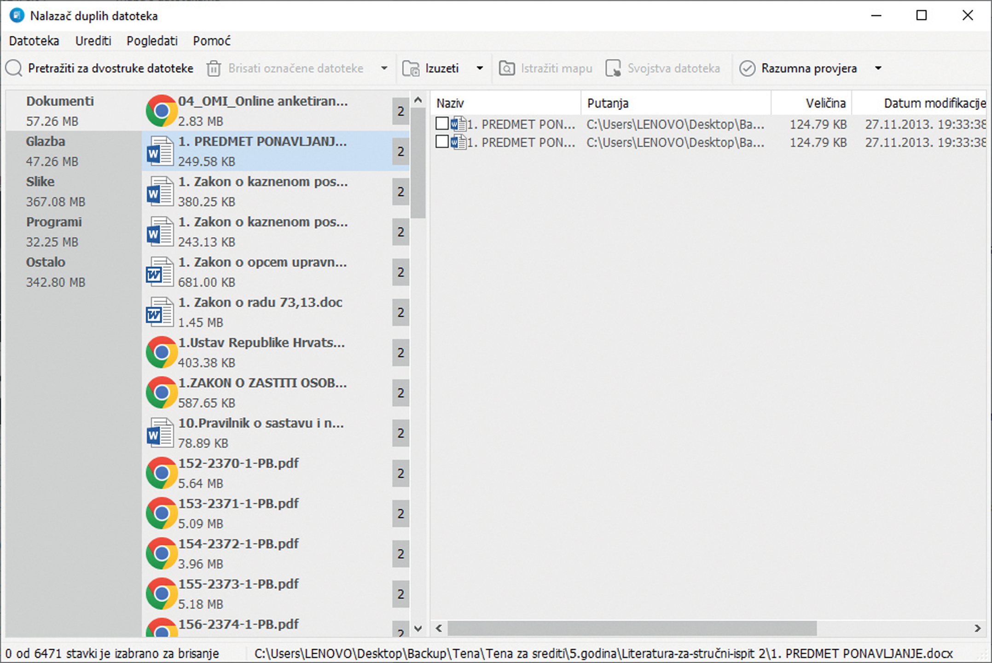Open the Izuzeti dropdown arrow

(x=480, y=69)
